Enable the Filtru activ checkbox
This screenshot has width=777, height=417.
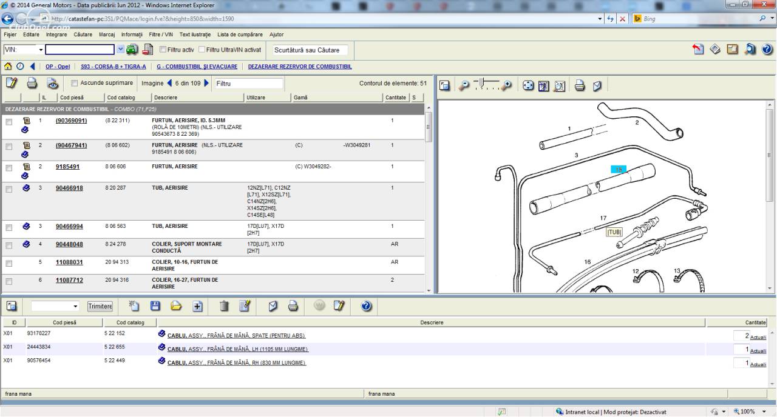tap(163, 50)
